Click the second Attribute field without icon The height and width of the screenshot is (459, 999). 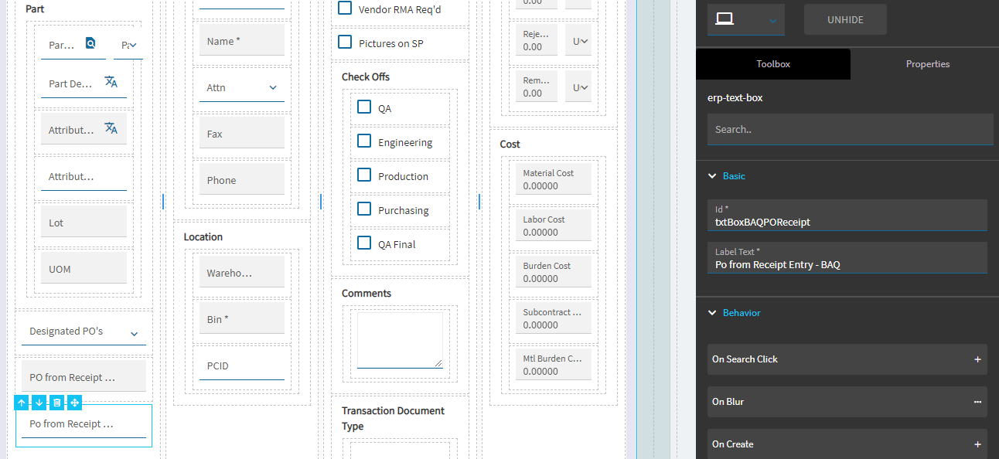[x=84, y=175]
